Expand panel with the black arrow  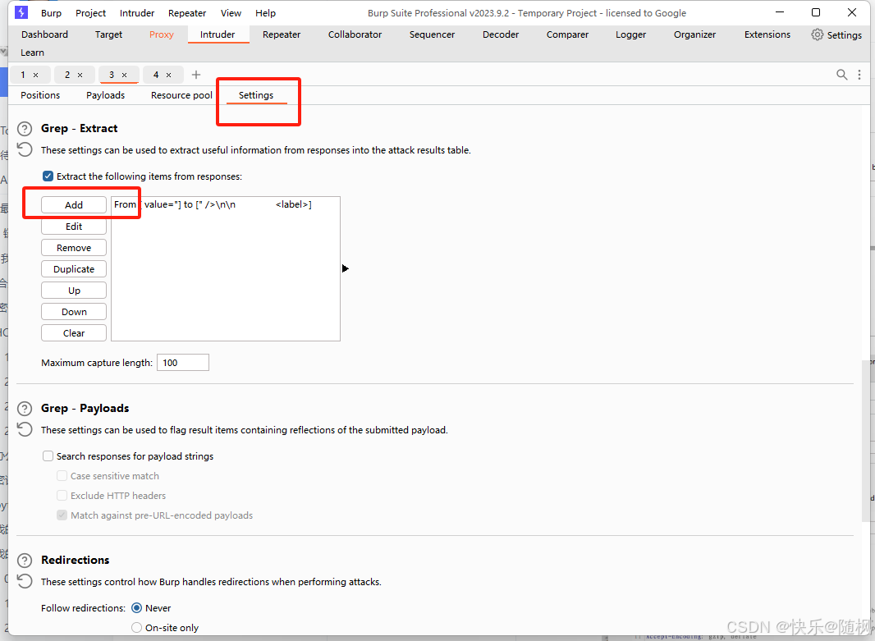[x=346, y=268]
